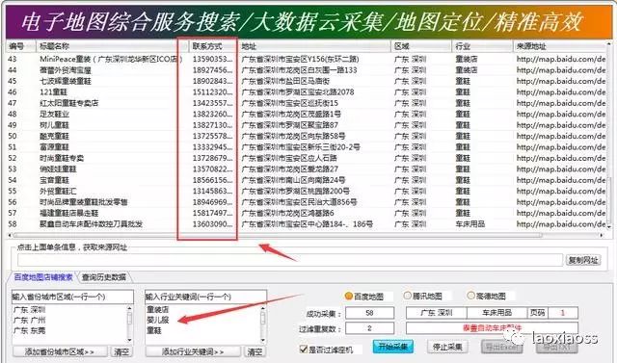Screen dimensions: 617x363
Task: Sort by the 联系方式 column header
Action: (213, 46)
